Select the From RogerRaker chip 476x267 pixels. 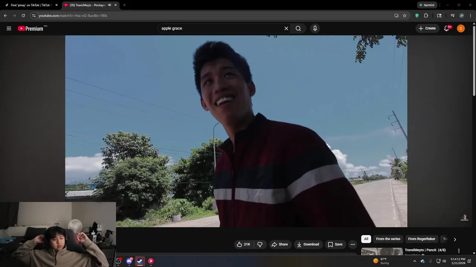422,239
